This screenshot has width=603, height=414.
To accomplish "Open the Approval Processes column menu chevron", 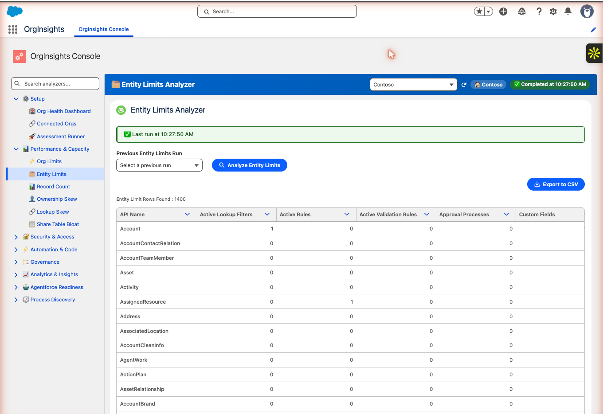I will (x=506, y=215).
